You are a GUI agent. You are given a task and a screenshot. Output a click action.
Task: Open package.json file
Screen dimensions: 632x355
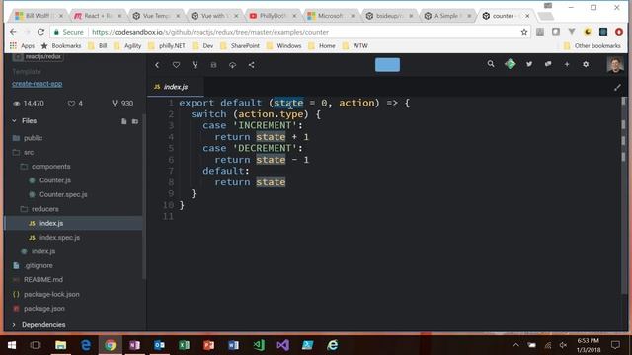coord(43,309)
